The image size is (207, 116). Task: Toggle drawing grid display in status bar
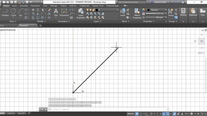[x=137, y=114]
